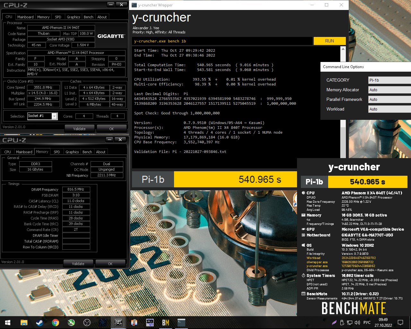
Task: Open the Memory Allocator dropdown
Action: point(389,90)
